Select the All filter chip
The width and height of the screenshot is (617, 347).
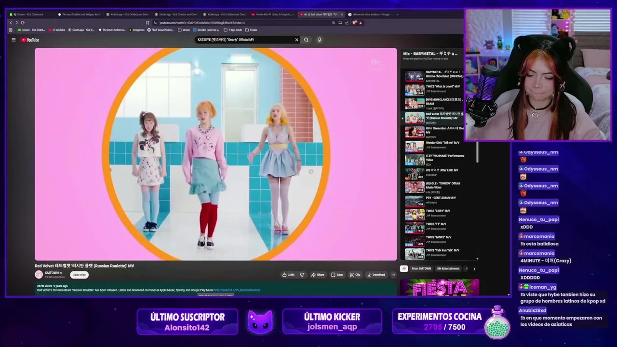pyautogui.click(x=404, y=268)
